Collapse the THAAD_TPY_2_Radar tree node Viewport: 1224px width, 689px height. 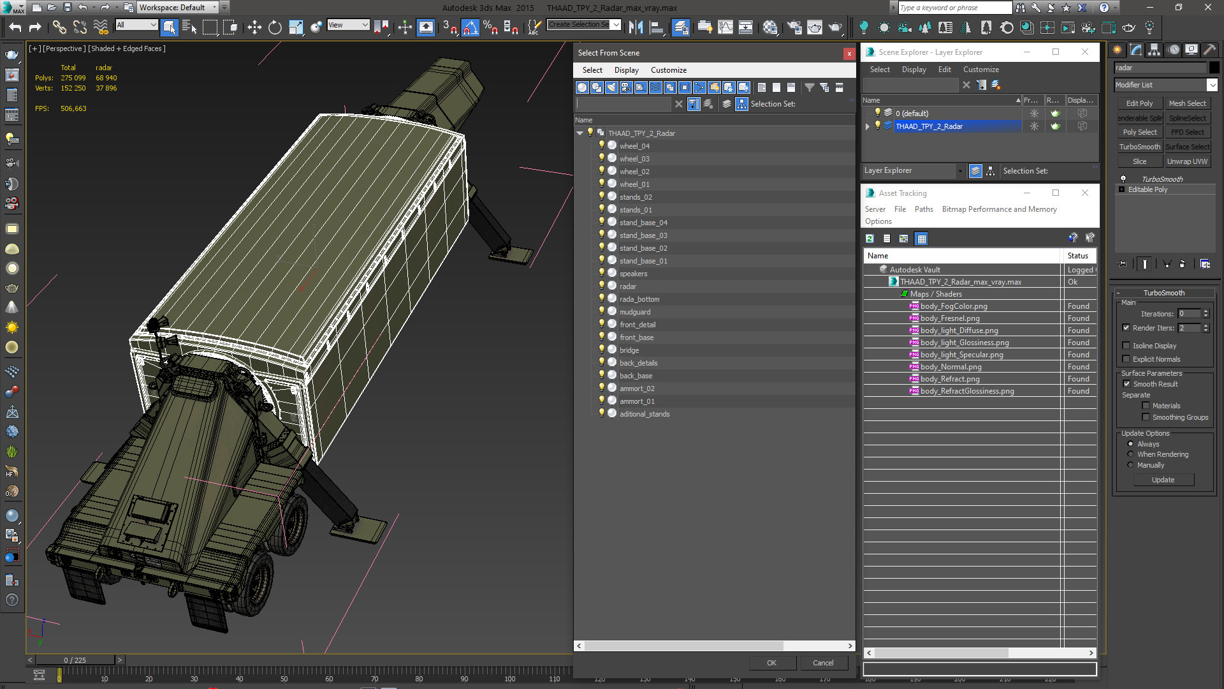coord(579,133)
